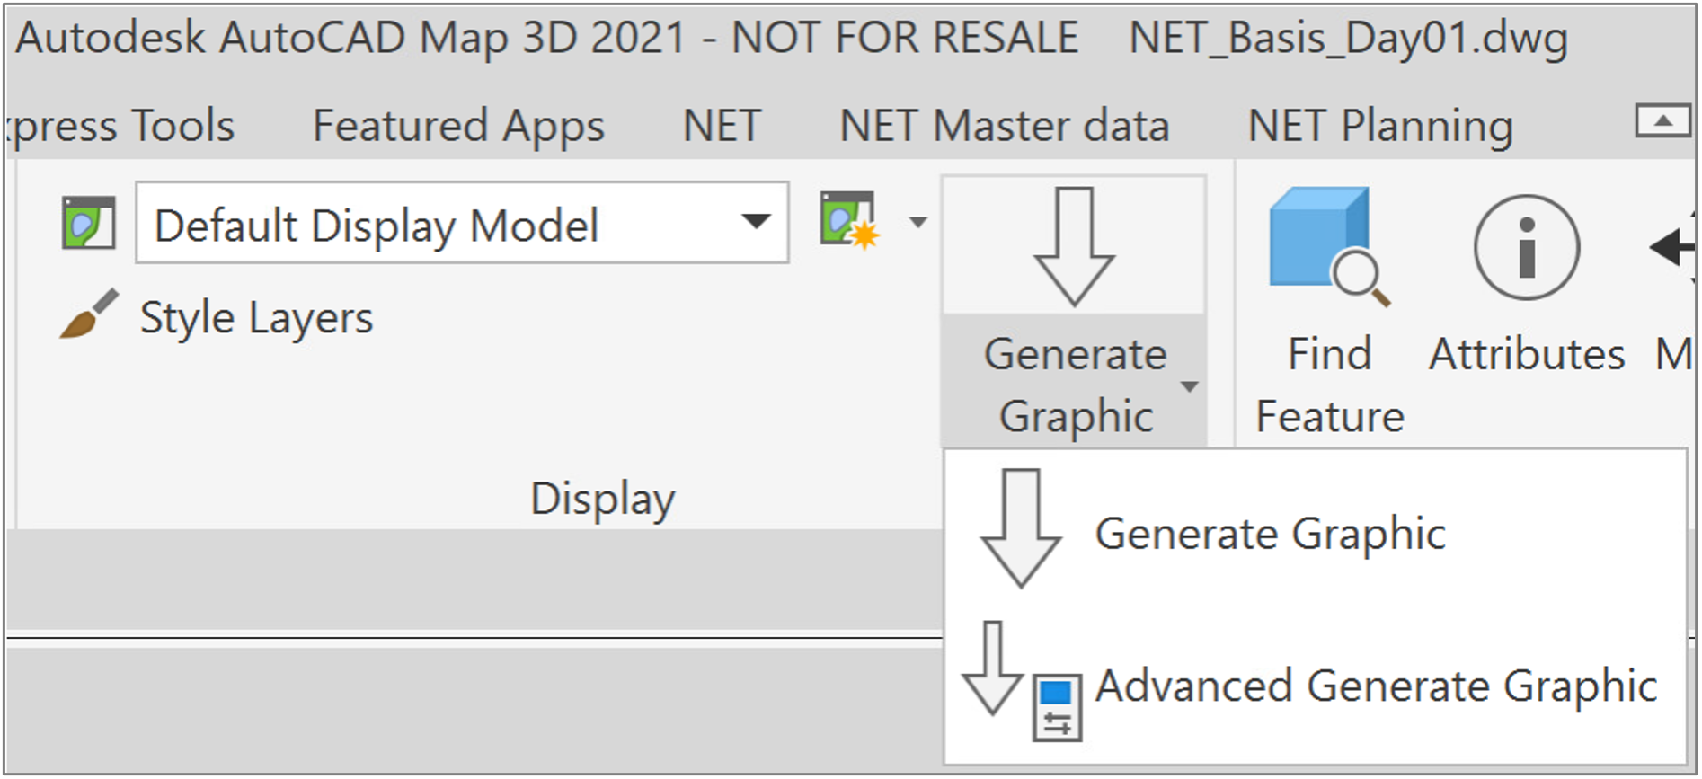Click the NET_Basis_Day01.dwg file name in title bar

pyautogui.click(x=1348, y=39)
